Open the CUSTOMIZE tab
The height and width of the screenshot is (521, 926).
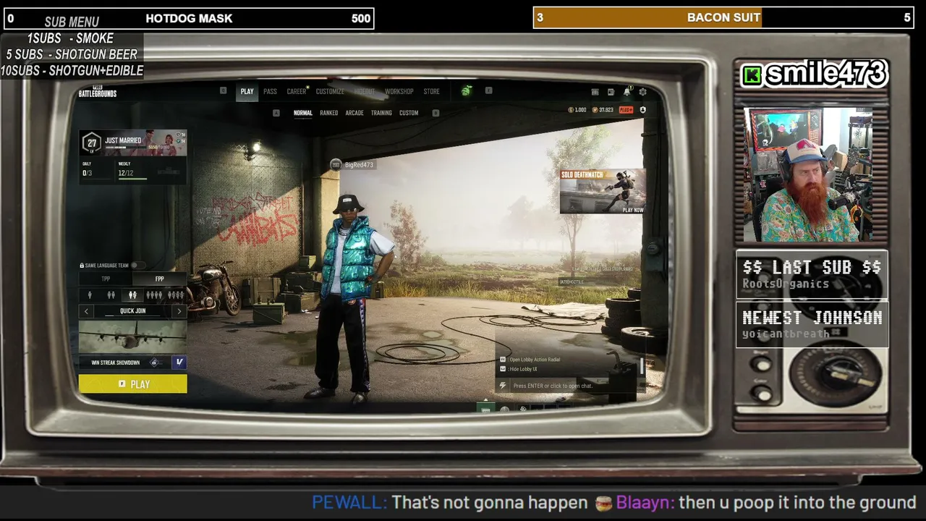pos(330,92)
